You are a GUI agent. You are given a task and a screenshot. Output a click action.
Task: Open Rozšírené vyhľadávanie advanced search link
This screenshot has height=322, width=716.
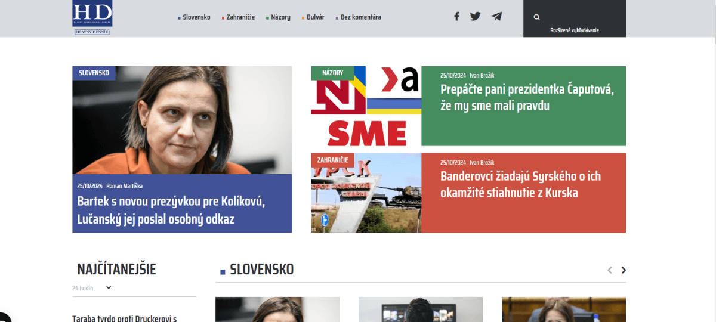pyautogui.click(x=575, y=30)
